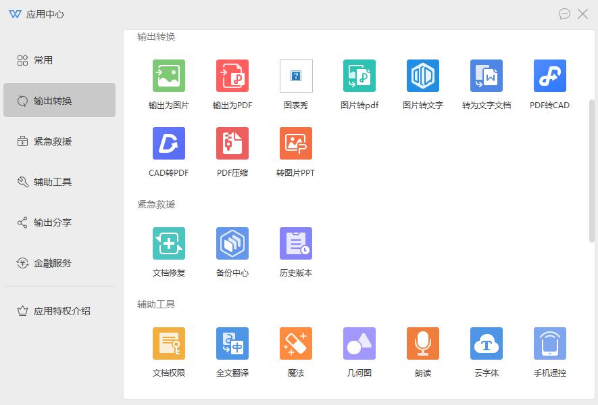Launch the 朗读 read-aloud tool
This screenshot has height=405, width=598.
tap(422, 350)
